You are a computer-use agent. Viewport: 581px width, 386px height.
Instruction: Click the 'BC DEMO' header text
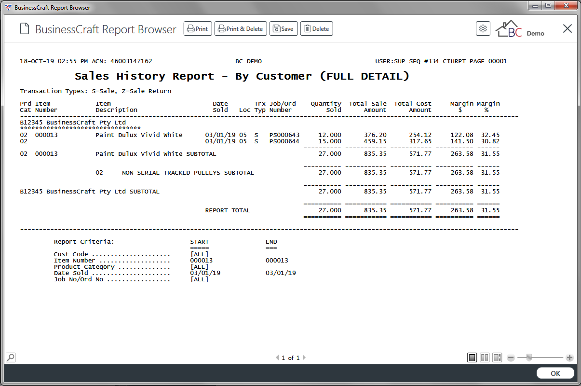(248, 62)
